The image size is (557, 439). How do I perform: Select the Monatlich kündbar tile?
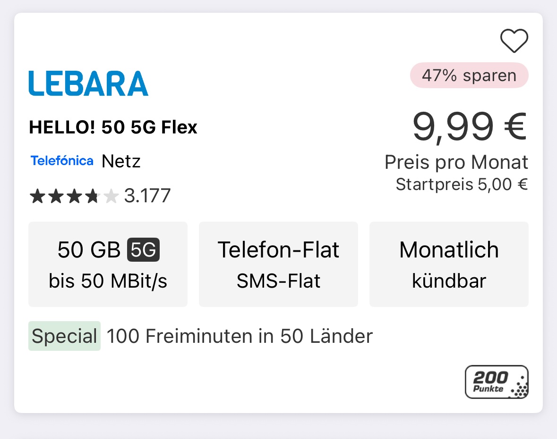click(449, 264)
